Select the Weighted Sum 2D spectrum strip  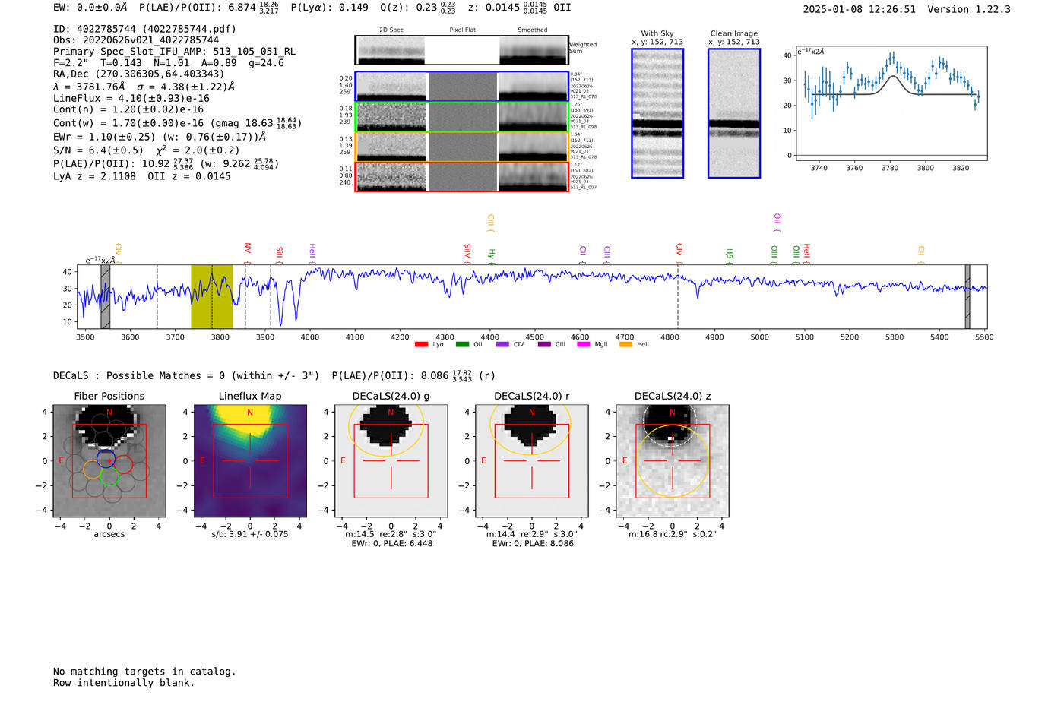point(462,50)
